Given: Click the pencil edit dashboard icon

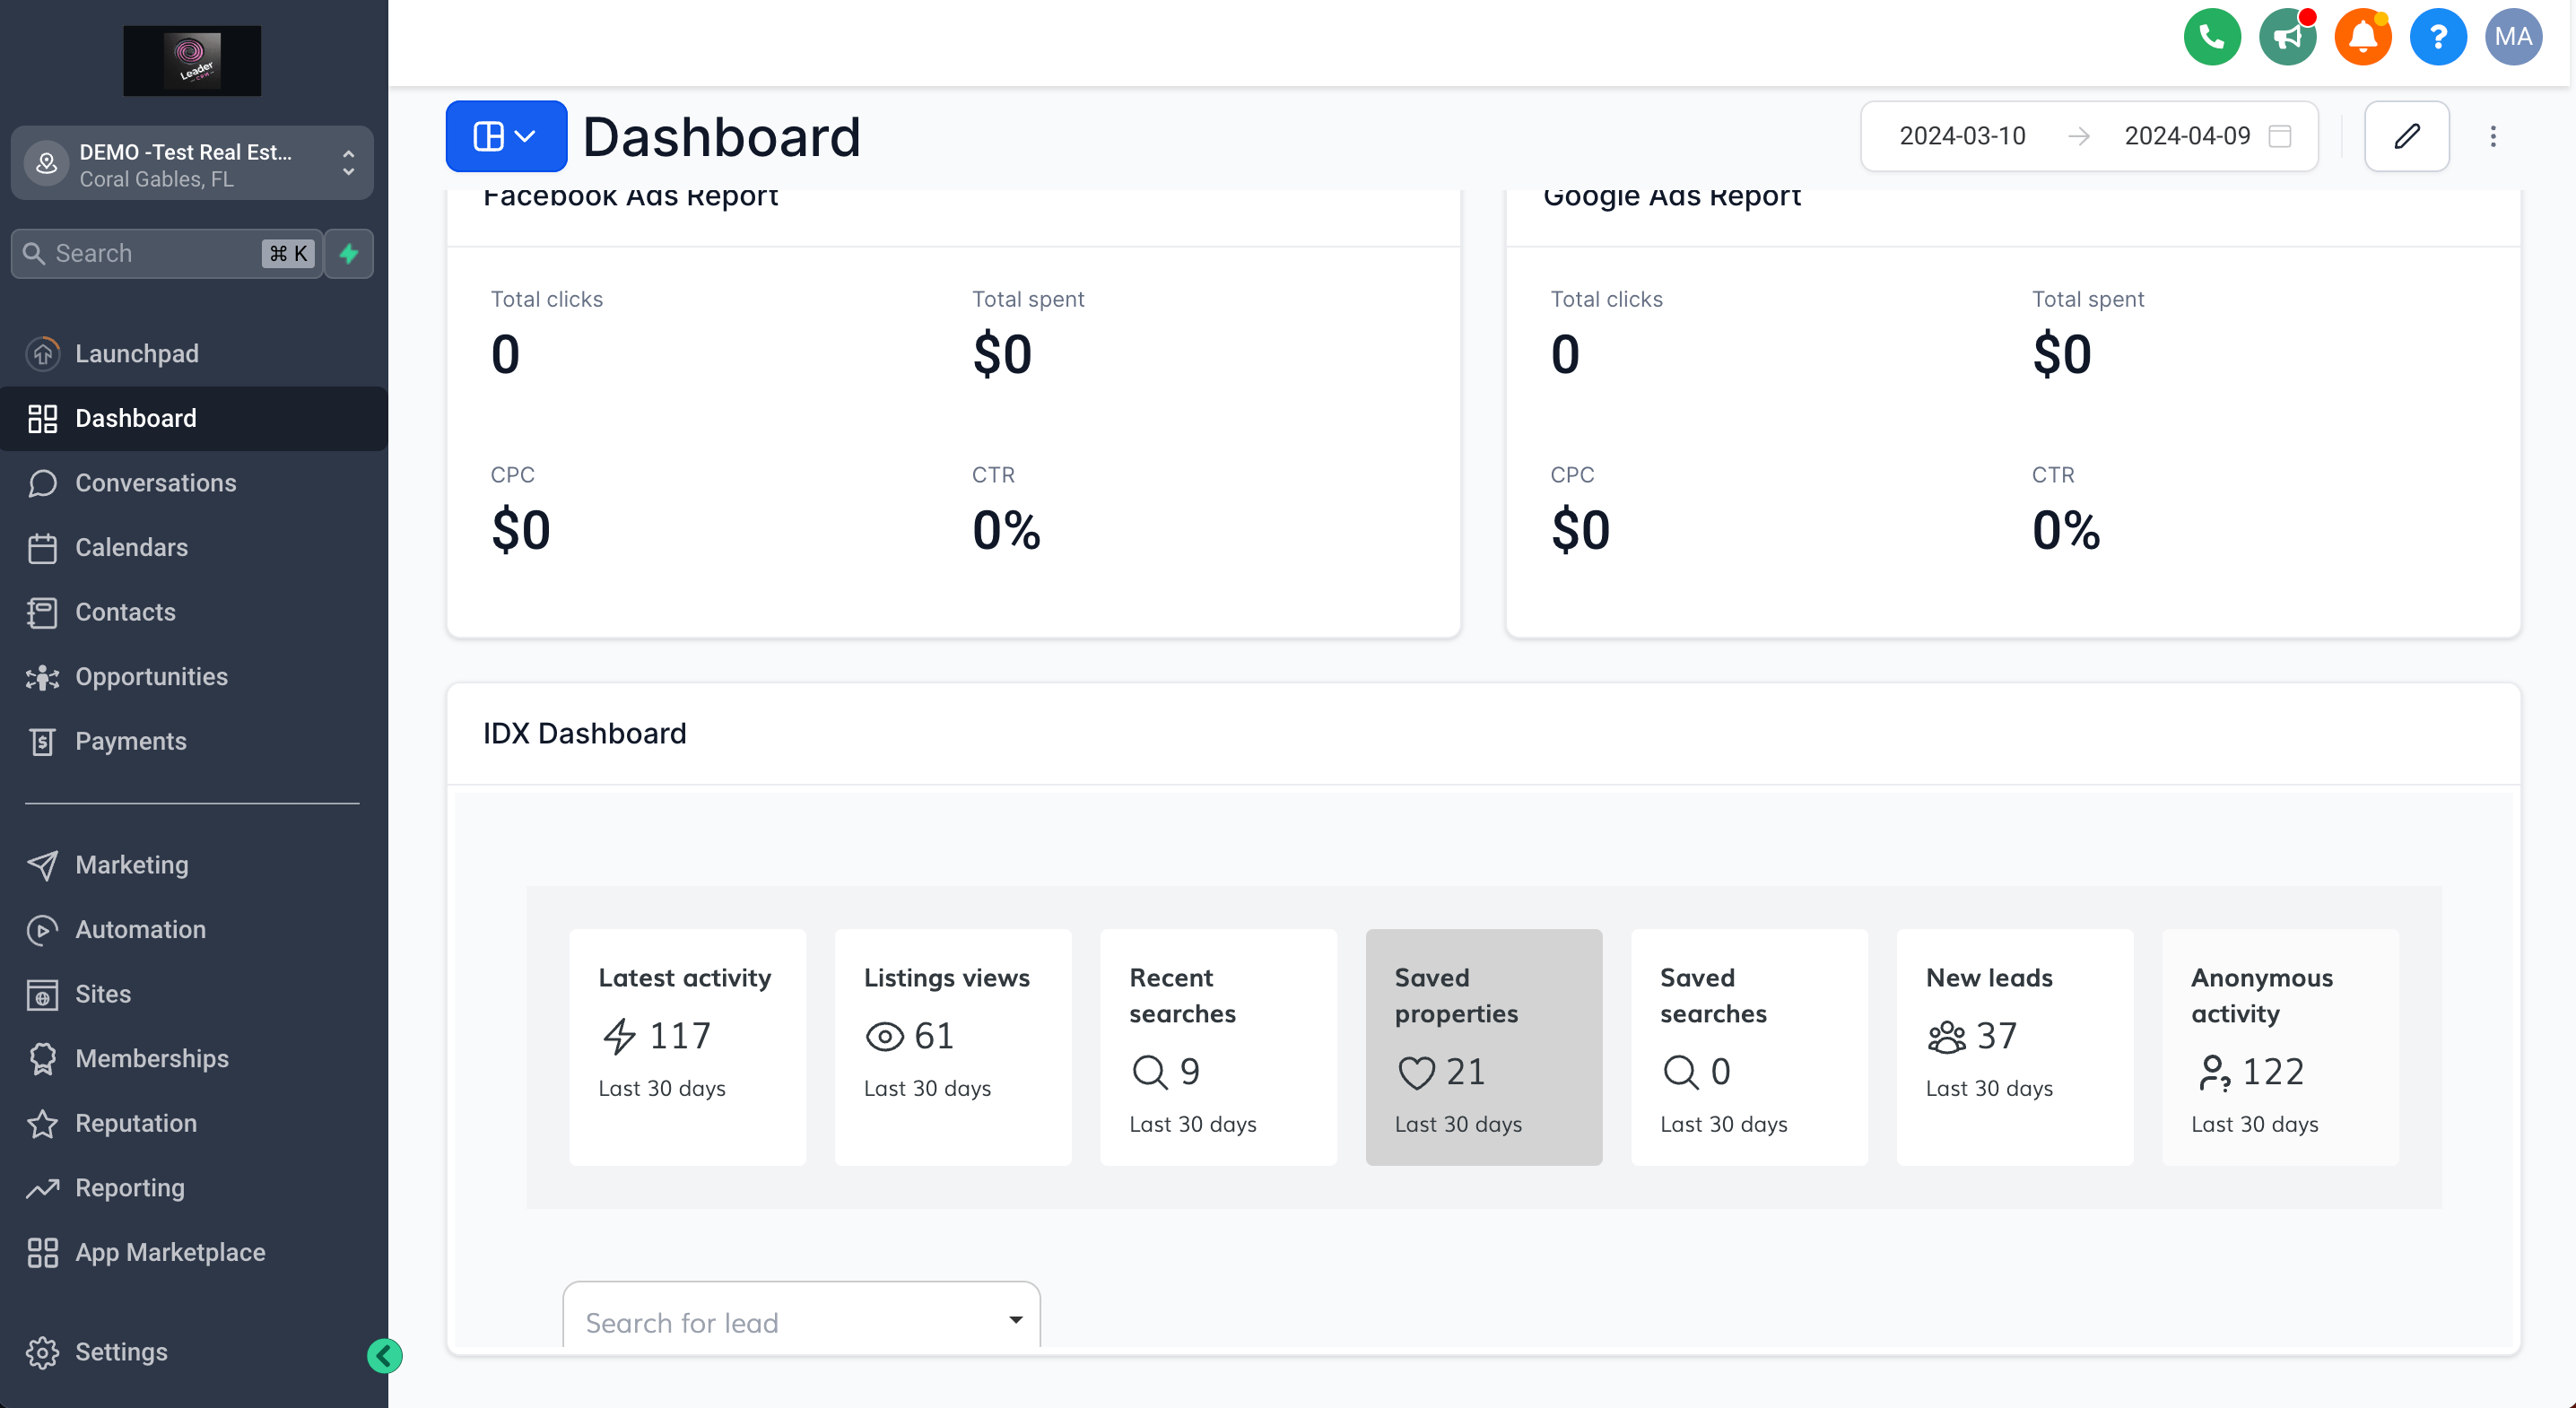Looking at the screenshot, I should (x=2406, y=136).
